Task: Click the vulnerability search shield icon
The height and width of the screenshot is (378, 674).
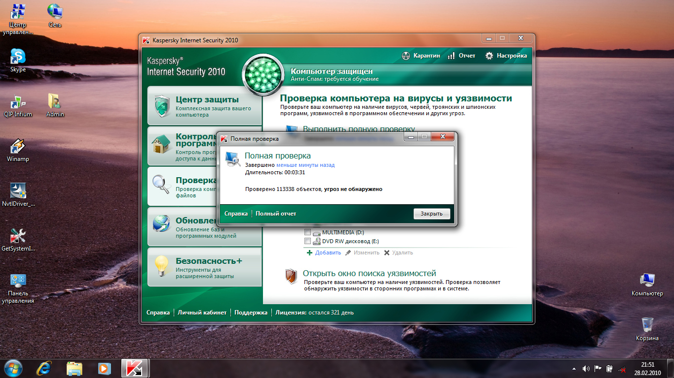Action: coord(291,276)
